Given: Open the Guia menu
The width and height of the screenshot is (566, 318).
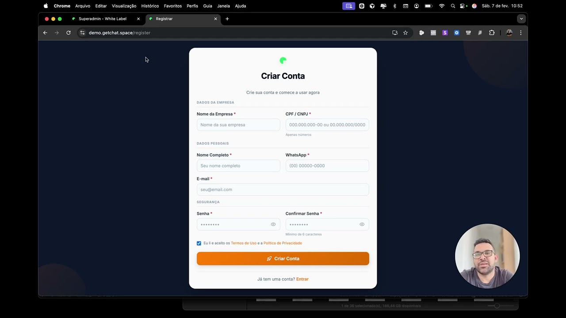Looking at the screenshot, I should coord(208,6).
